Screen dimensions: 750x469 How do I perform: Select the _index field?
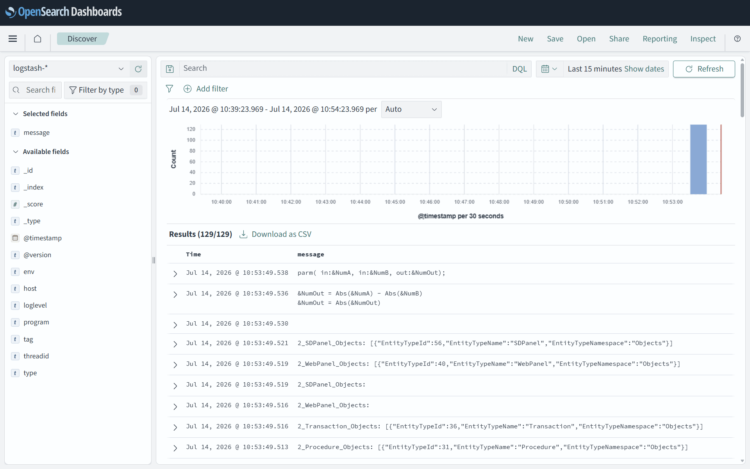pyautogui.click(x=34, y=187)
